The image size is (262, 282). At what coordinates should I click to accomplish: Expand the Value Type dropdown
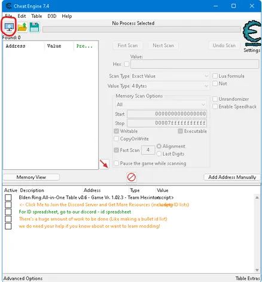(170, 86)
